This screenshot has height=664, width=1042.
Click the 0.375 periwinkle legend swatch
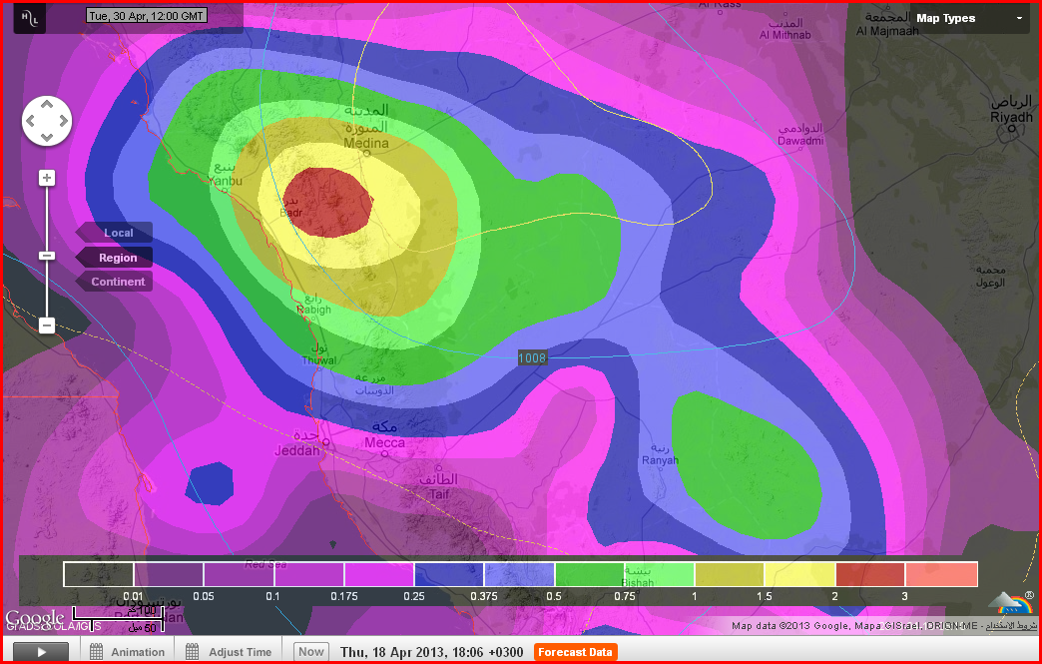[519, 574]
